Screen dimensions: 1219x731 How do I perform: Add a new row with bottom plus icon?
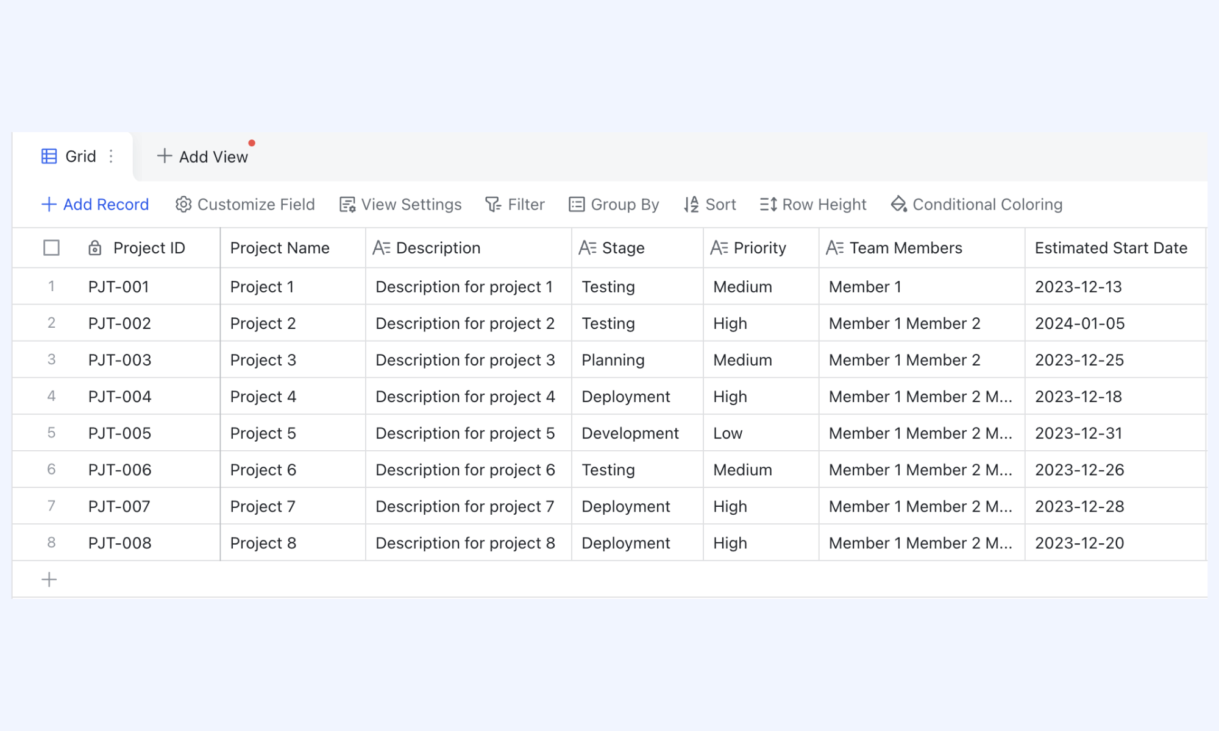pyautogui.click(x=49, y=579)
